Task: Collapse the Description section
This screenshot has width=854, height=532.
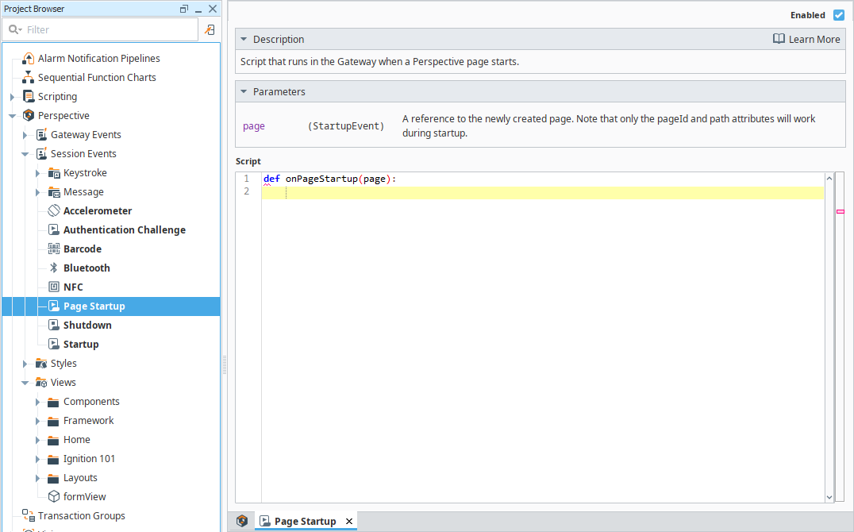Action: 244,39
